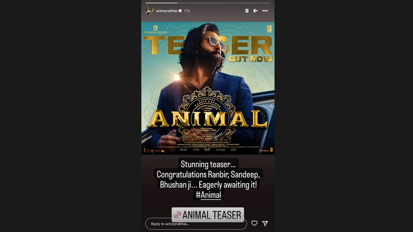This screenshot has height=232, width=413.
Task: Click the actorprabhas username
Action: point(167,11)
